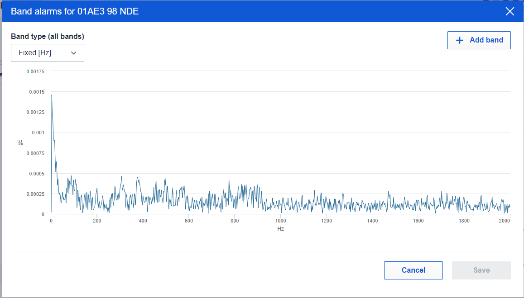
Task: Click the 0.00175 gridline label at chart top
Action: 35,71
